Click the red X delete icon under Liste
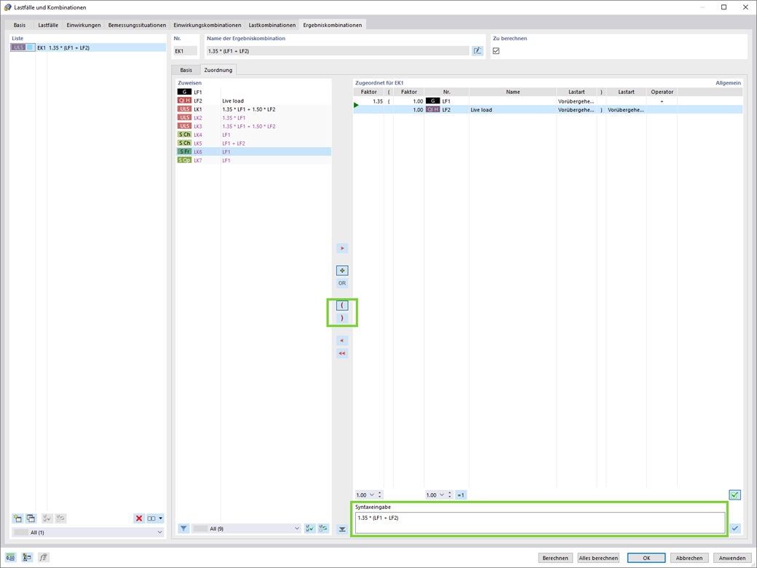The width and height of the screenshot is (757, 568). [139, 518]
